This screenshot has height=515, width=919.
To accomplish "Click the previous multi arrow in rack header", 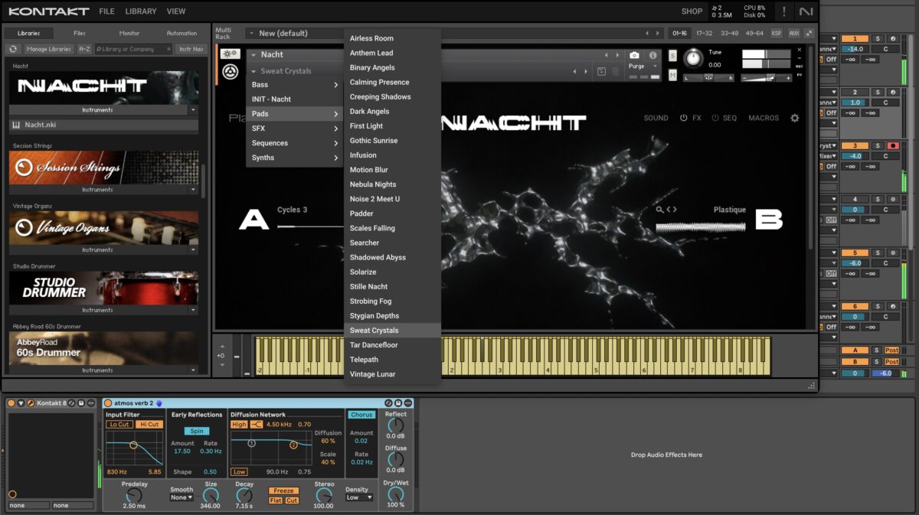I will point(647,34).
